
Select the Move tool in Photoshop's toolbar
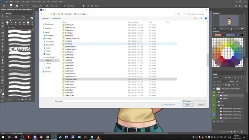pos(3,16)
